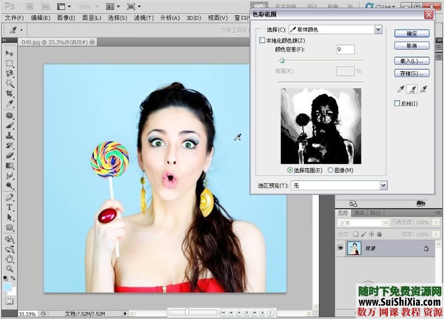The height and width of the screenshot is (319, 444).
Task: Toggle Quick Mask mode
Action: pyautogui.click(x=9, y=301)
